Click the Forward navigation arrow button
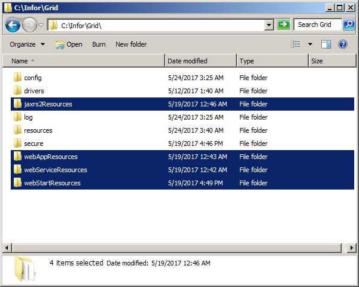The height and width of the screenshot is (287, 359). point(29,25)
